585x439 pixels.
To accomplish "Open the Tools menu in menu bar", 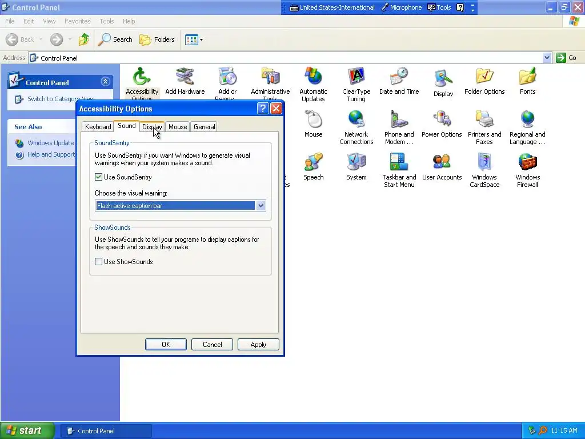I will point(106,21).
